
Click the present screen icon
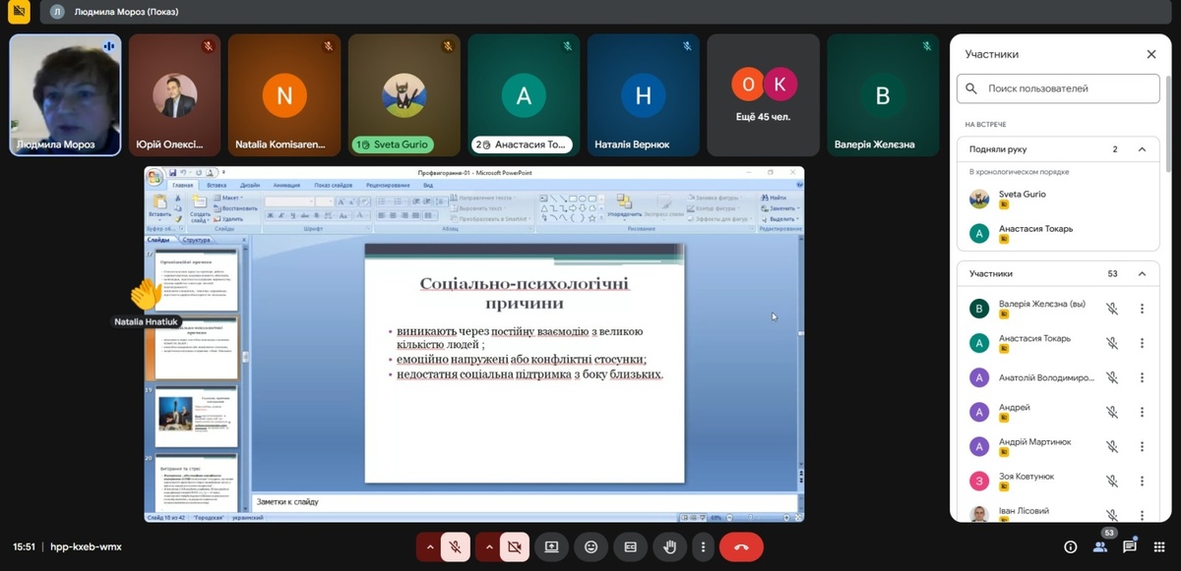(551, 546)
